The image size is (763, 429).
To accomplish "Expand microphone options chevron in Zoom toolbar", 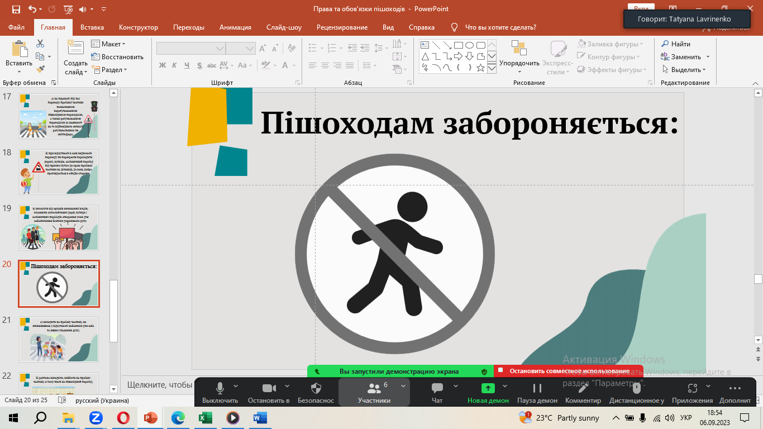I will point(236,386).
